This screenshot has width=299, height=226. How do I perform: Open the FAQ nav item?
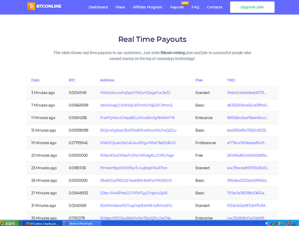pyautogui.click(x=195, y=7)
